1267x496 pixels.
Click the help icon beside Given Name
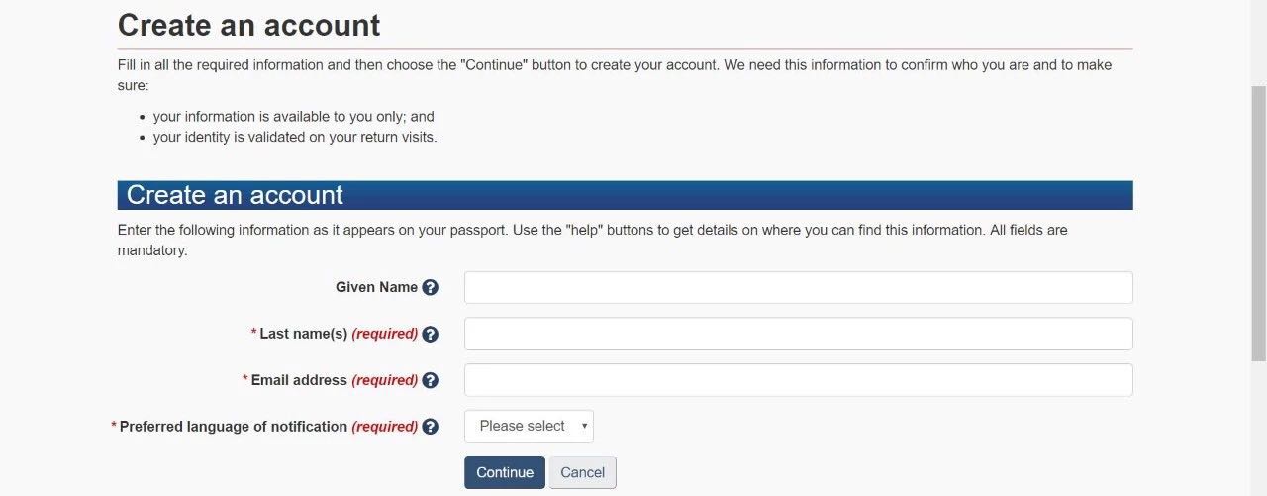430,288
